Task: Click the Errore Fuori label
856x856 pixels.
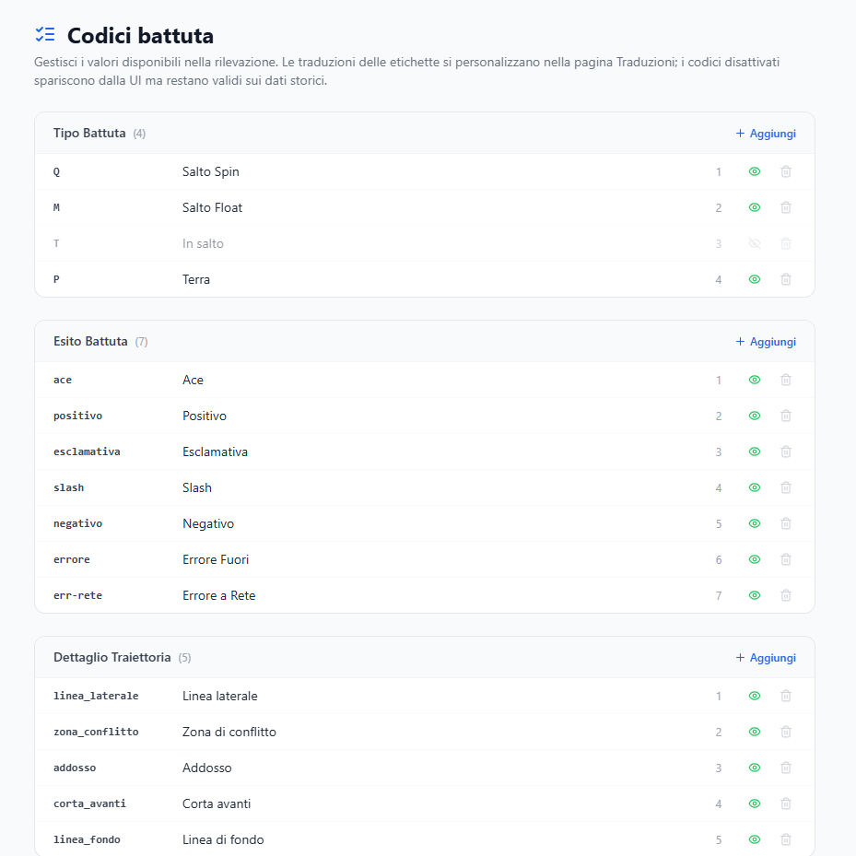Action: click(216, 559)
